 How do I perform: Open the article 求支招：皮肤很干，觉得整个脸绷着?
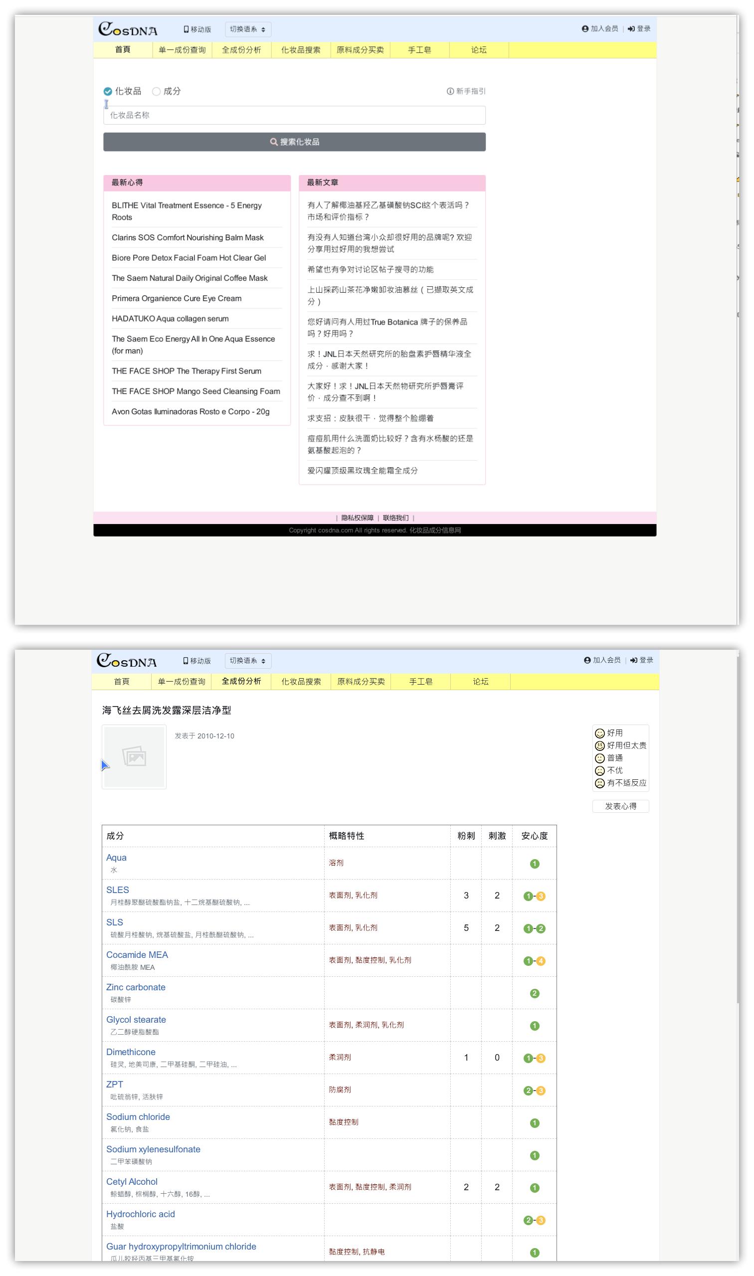click(x=371, y=418)
